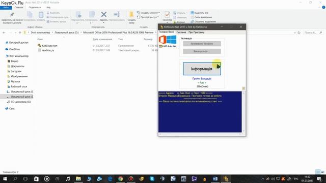Click the second gray activation button in KMSAuto
This screenshot has height=183, width=326.
point(202,51)
